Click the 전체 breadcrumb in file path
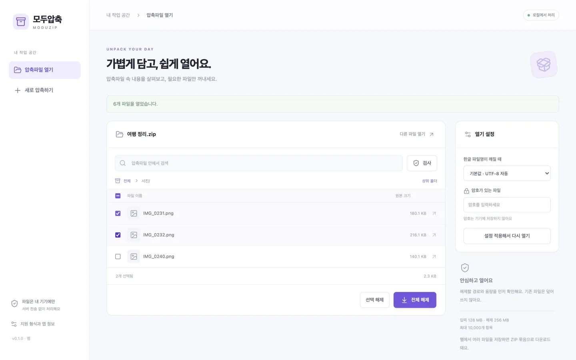 tap(127, 181)
